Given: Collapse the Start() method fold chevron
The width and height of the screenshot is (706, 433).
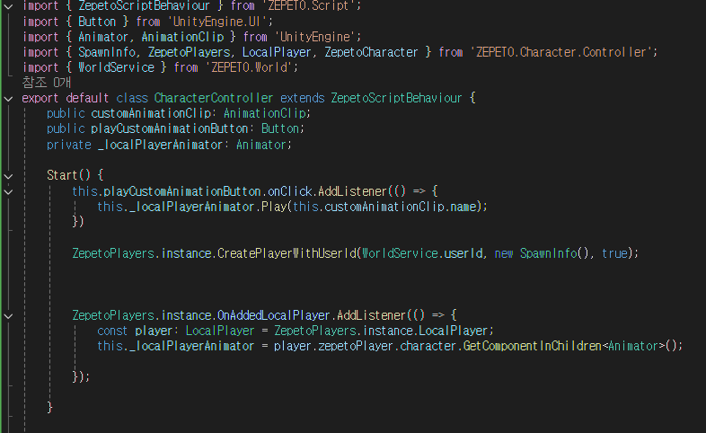Looking at the screenshot, I should pyautogui.click(x=8, y=176).
